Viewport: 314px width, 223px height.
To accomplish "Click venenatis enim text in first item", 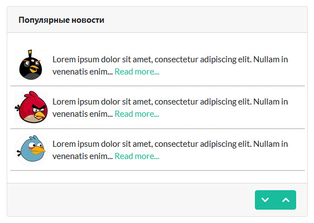I will [x=83, y=72].
